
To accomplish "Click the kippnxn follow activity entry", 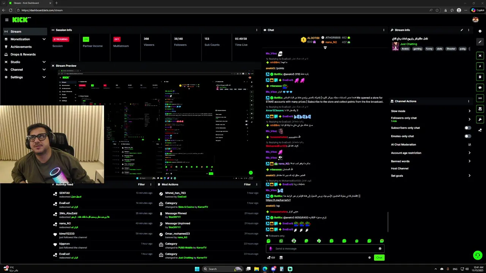I will click(x=103, y=246).
